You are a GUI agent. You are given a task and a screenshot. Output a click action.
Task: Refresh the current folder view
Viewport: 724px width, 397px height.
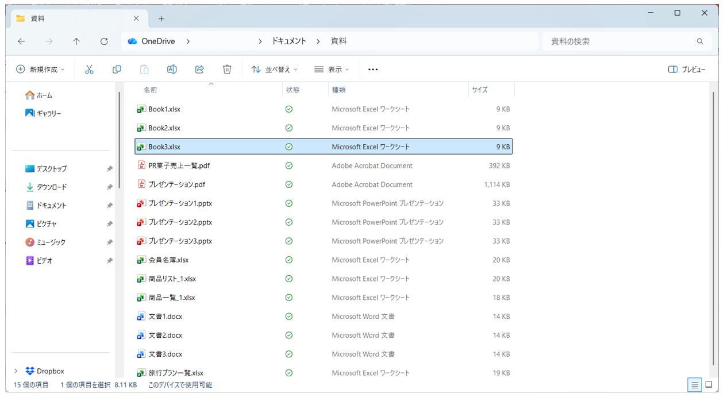[x=104, y=41]
